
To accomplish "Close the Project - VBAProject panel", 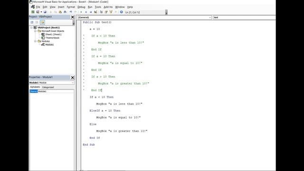I will 73,17.
